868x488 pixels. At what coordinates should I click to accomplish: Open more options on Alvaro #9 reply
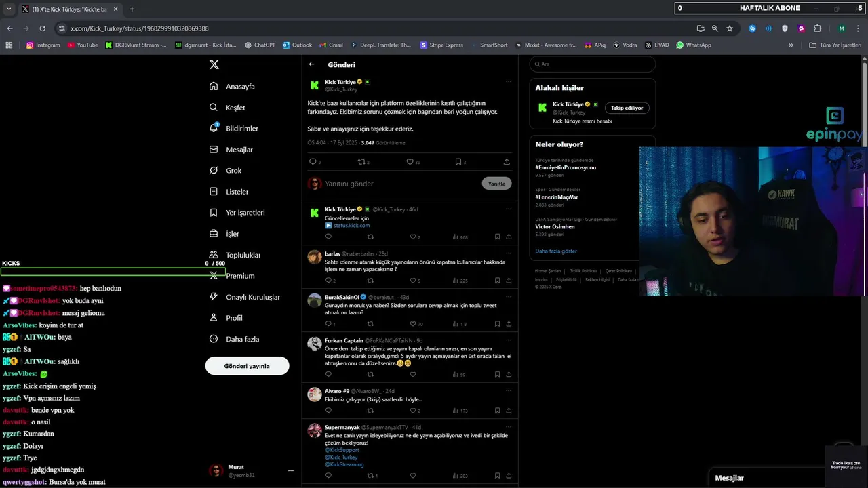509,390
